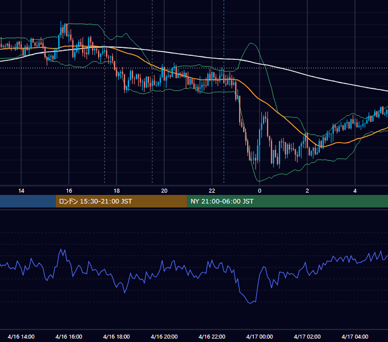Click hour label 2 on price axis
This screenshot has height=342, width=388.
(308, 191)
